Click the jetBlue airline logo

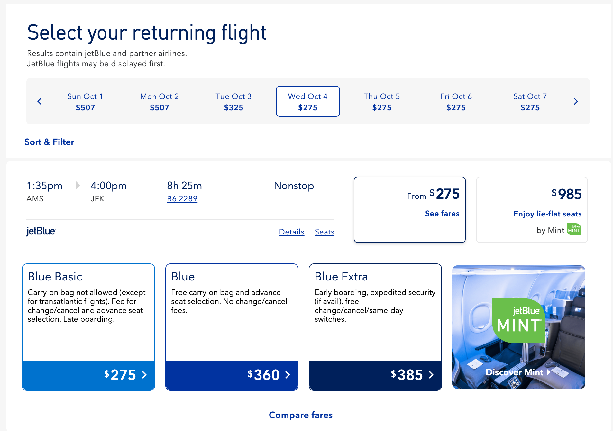tap(41, 231)
